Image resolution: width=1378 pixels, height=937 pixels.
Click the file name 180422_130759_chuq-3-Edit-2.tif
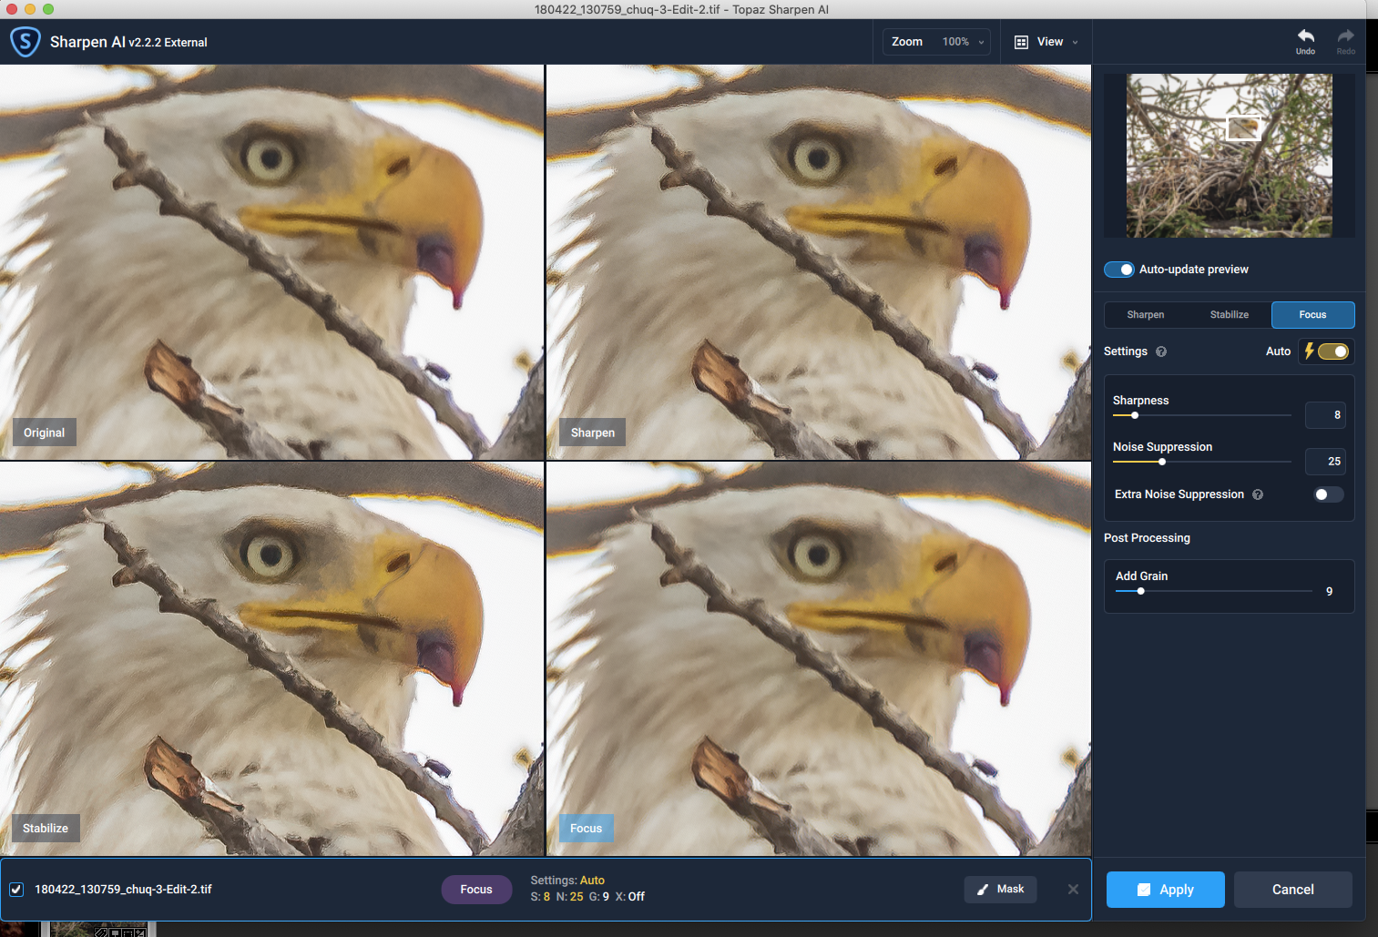click(x=123, y=890)
